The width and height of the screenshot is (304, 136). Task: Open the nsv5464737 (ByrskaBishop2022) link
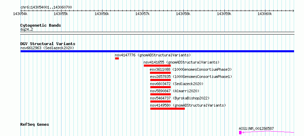180,98
